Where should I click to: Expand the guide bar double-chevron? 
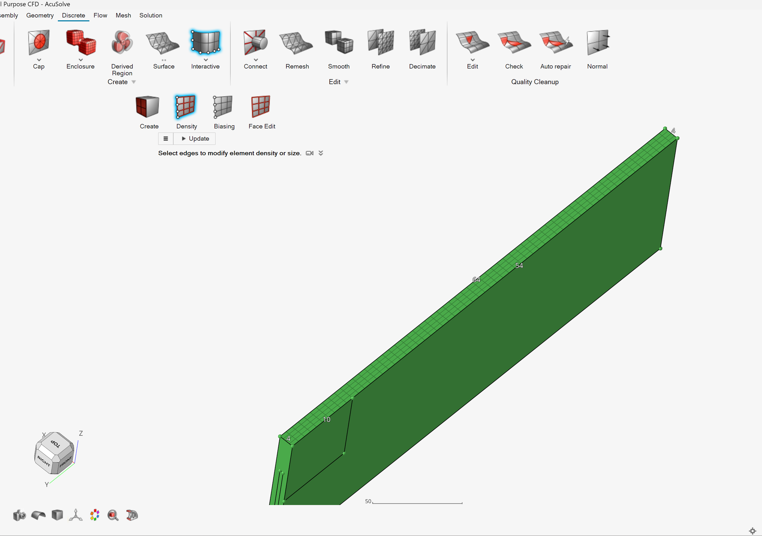click(321, 153)
